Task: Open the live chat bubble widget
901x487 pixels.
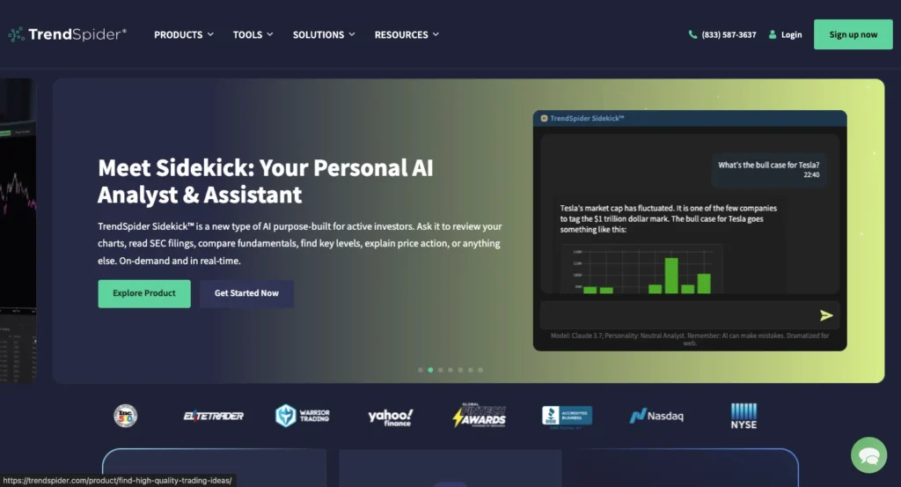Action: (x=868, y=454)
